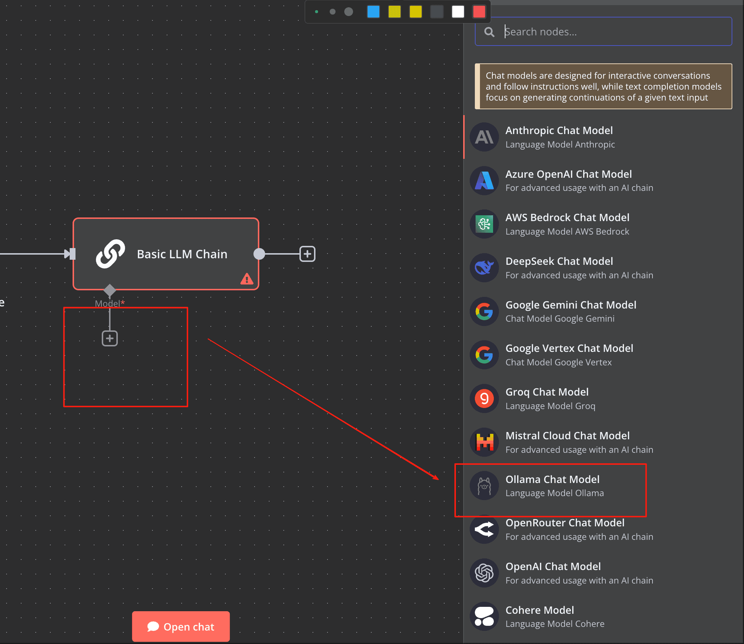Choose the Groq logo icon
The image size is (744, 644).
(x=484, y=398)
